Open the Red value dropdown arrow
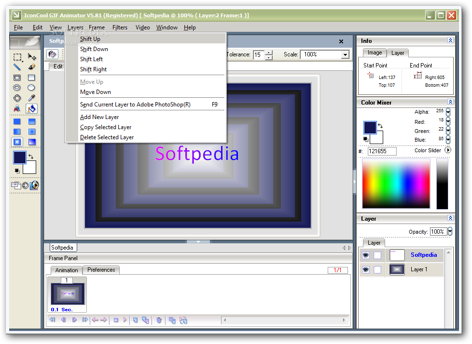 (x=448, y=121)
